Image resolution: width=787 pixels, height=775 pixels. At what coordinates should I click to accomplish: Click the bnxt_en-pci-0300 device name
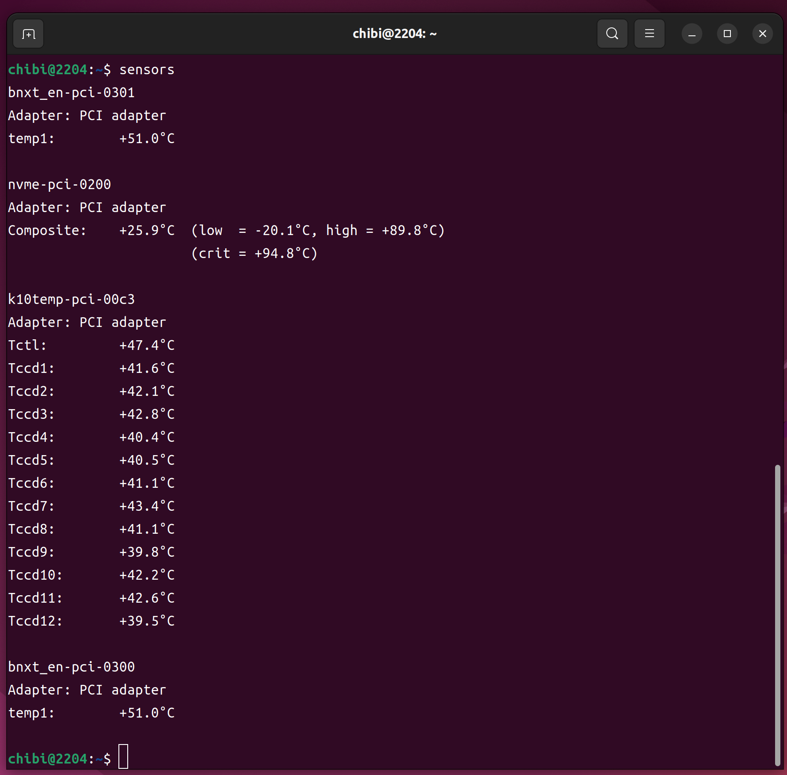pyautogui.click(x=71, y=667)
